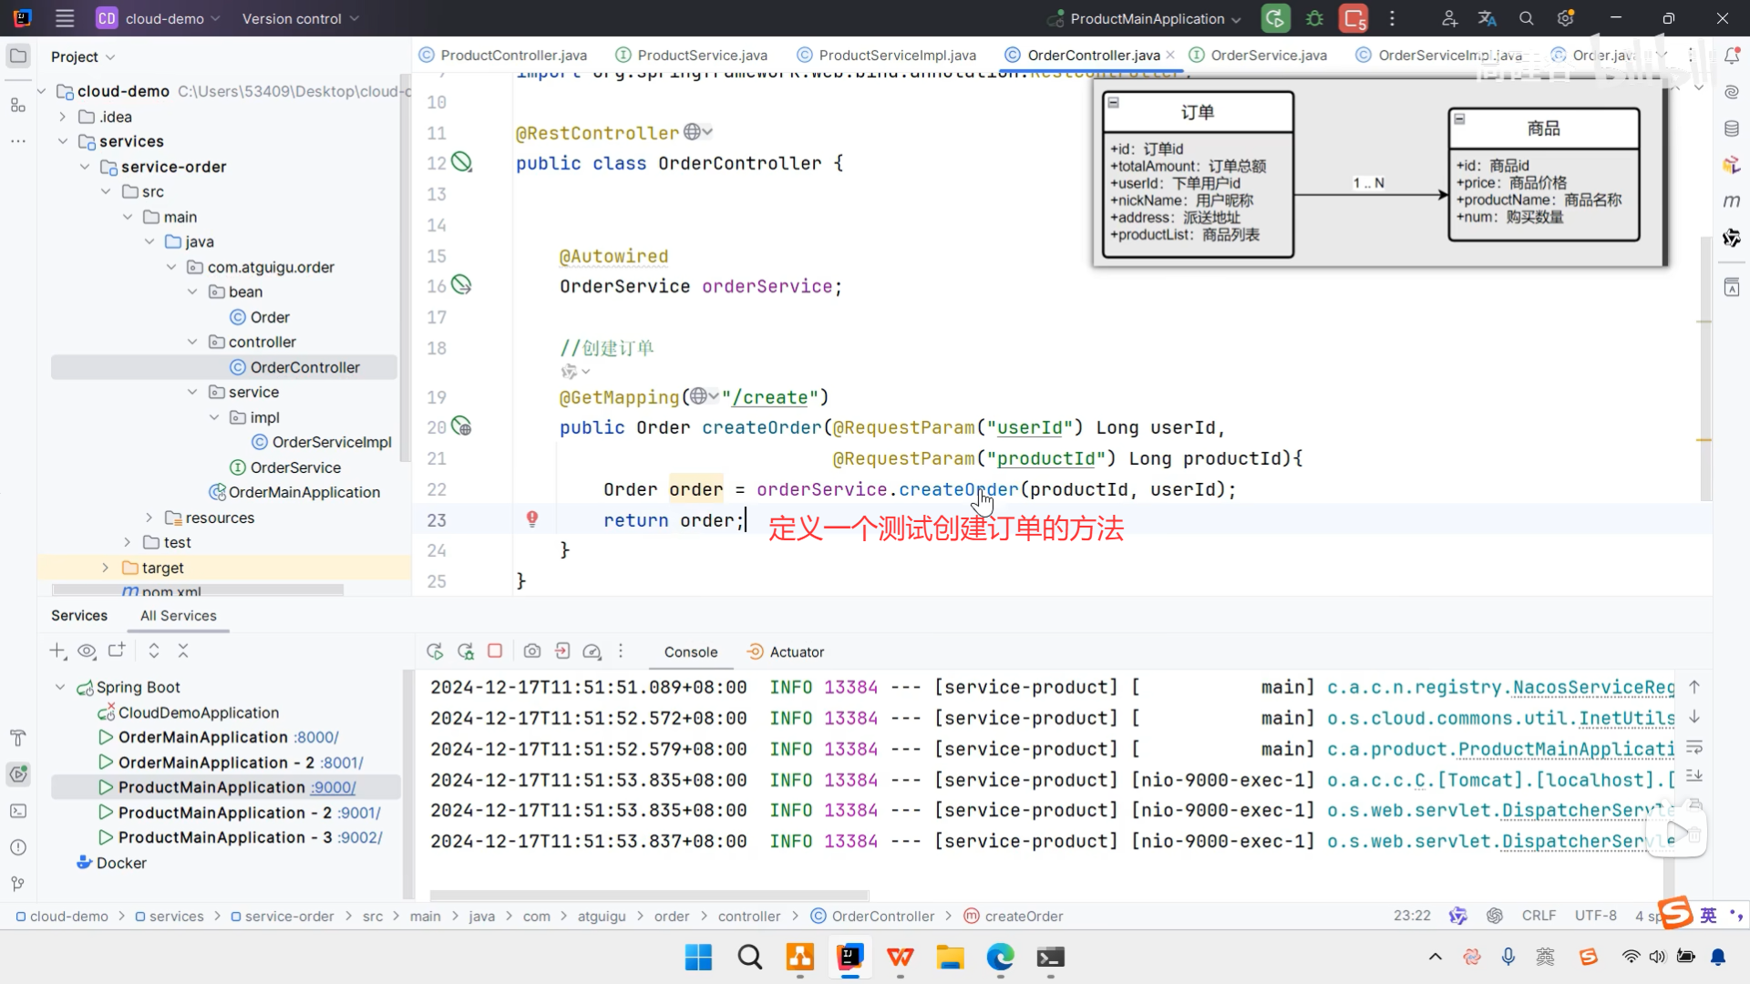Open the Maven tool window icon
The image size is (1750, 984).
click(1732, 201)
